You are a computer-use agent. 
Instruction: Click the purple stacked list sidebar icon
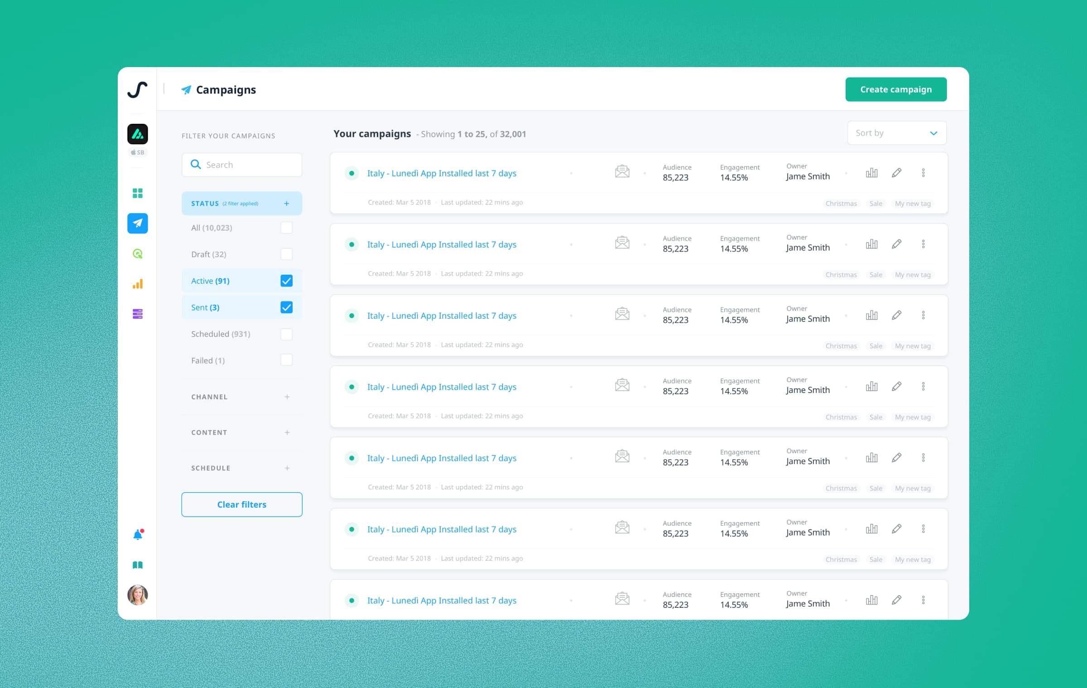[137, 314]
